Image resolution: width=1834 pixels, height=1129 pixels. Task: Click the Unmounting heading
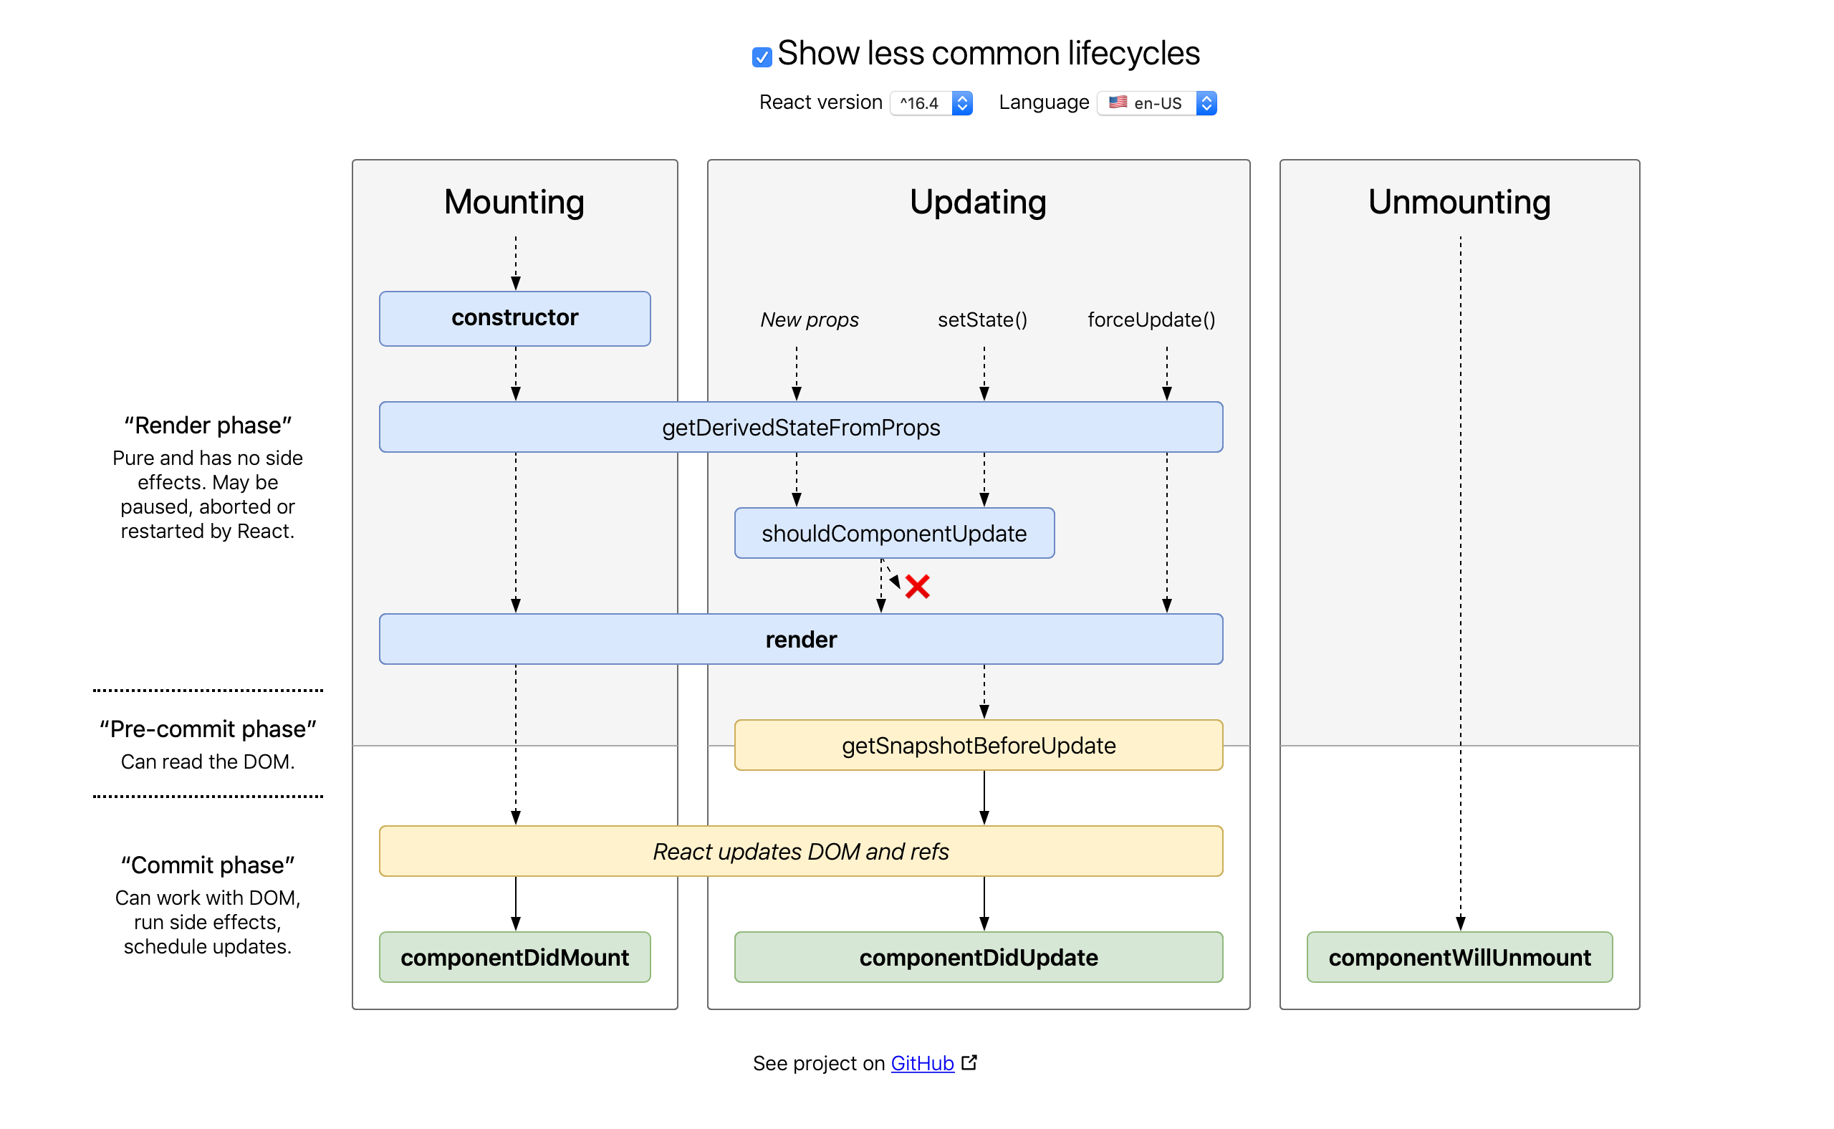[1459, 201]
